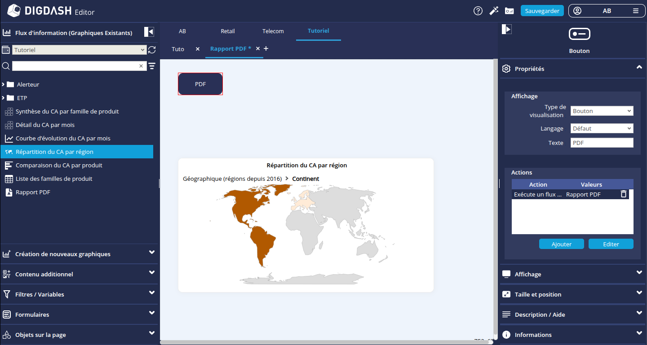The height and width of the screenshot is (345, 647).
Task: Add a new page with plus icon
Action: pos(266,48)
